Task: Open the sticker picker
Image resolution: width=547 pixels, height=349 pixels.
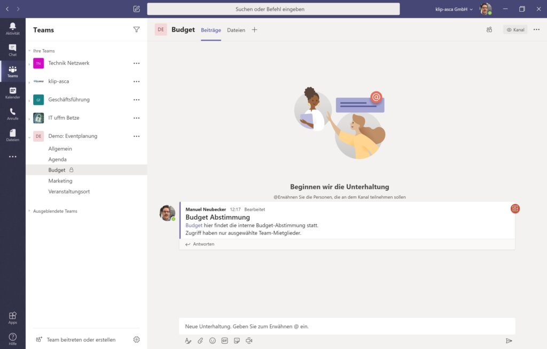Action: click(x=237, y=340)
